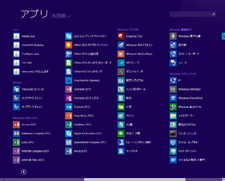Launch ペイント (Paint) icon

click(x=121, y=116)
